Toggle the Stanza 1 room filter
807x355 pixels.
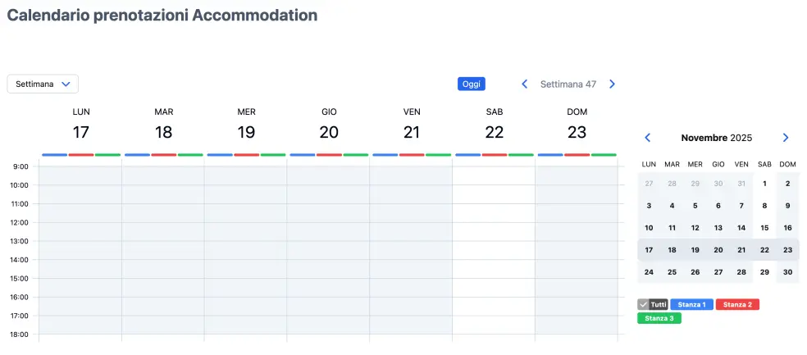coord(691,304)
